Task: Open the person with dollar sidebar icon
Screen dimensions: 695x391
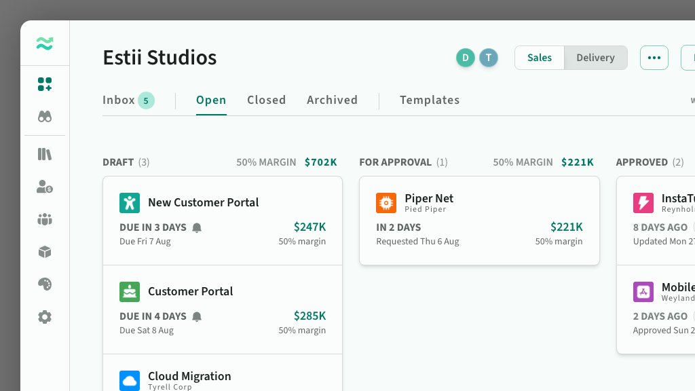Action: tap(45, 187)
